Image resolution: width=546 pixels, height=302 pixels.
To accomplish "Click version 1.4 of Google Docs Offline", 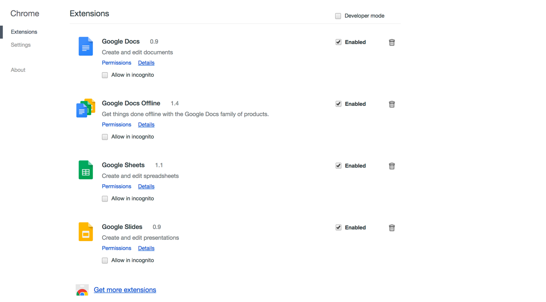I will 175,104.
